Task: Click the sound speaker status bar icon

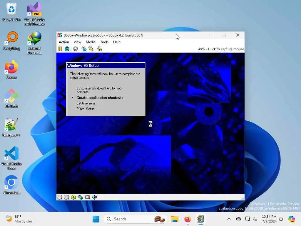Action: [x=95, y=197]
